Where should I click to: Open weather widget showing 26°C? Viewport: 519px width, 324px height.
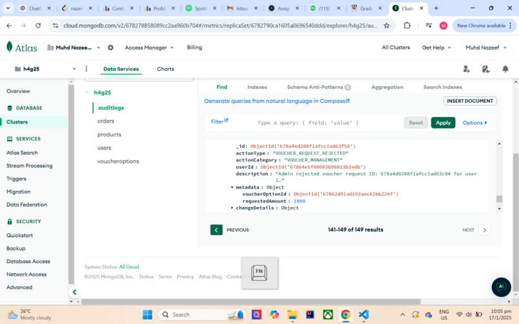pos(30,314)
